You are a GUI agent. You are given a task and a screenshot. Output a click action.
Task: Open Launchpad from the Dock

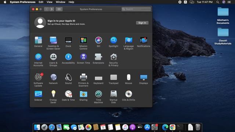tap(44, 127)
